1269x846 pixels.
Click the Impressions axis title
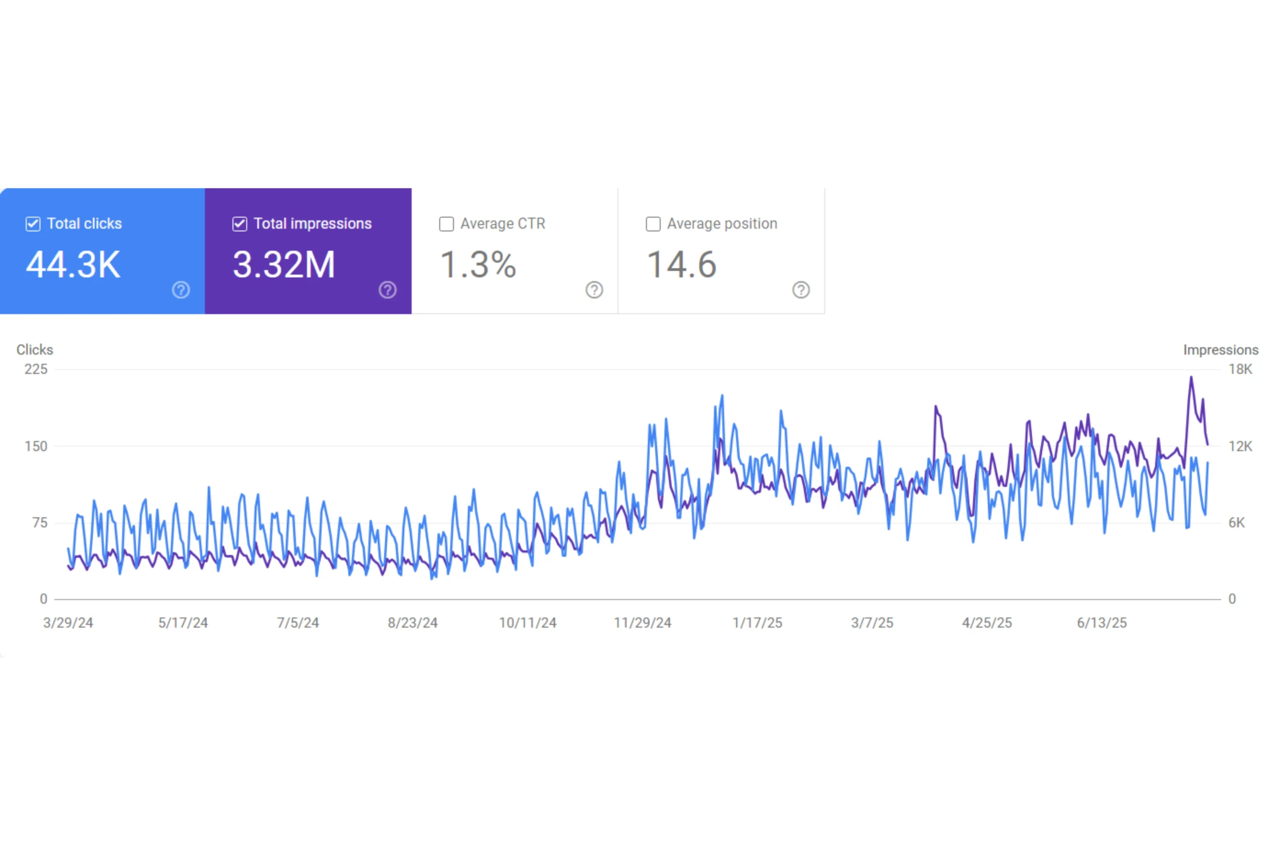(x=1220, y=349)
